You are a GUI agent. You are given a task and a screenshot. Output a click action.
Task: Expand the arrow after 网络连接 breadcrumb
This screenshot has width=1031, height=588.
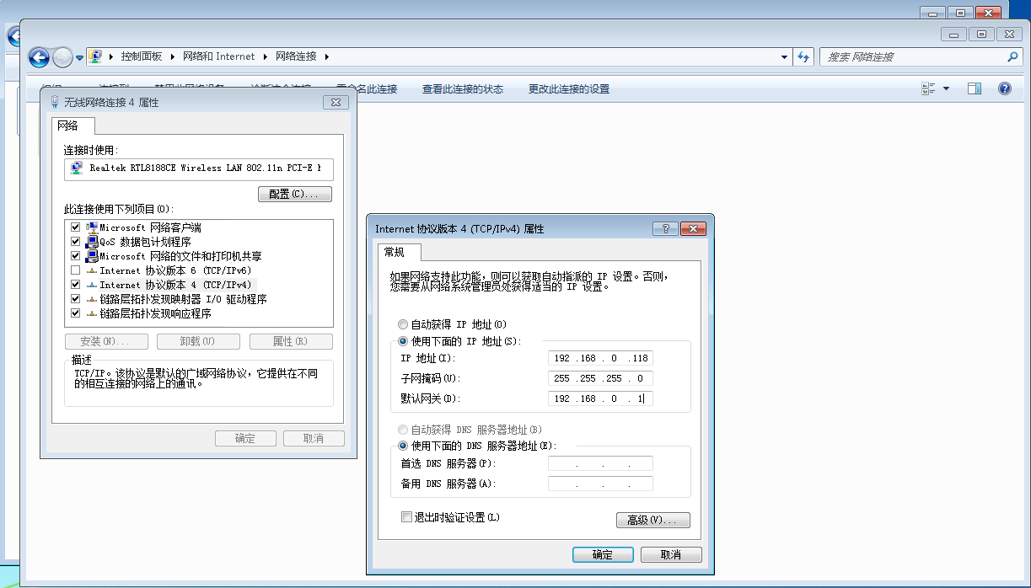coord(327,56)
